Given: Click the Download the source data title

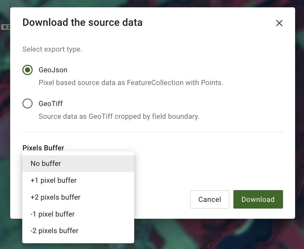Looking at the screenshot, I should tap(82, 23).
